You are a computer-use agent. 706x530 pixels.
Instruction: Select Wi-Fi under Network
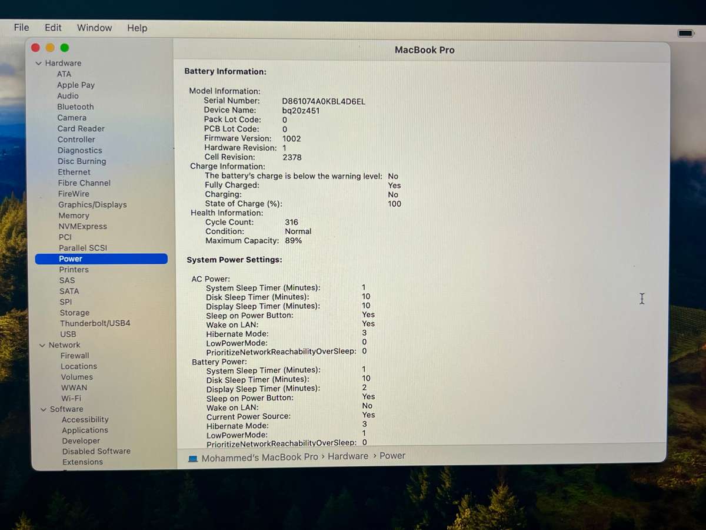[x=71, y=398]
